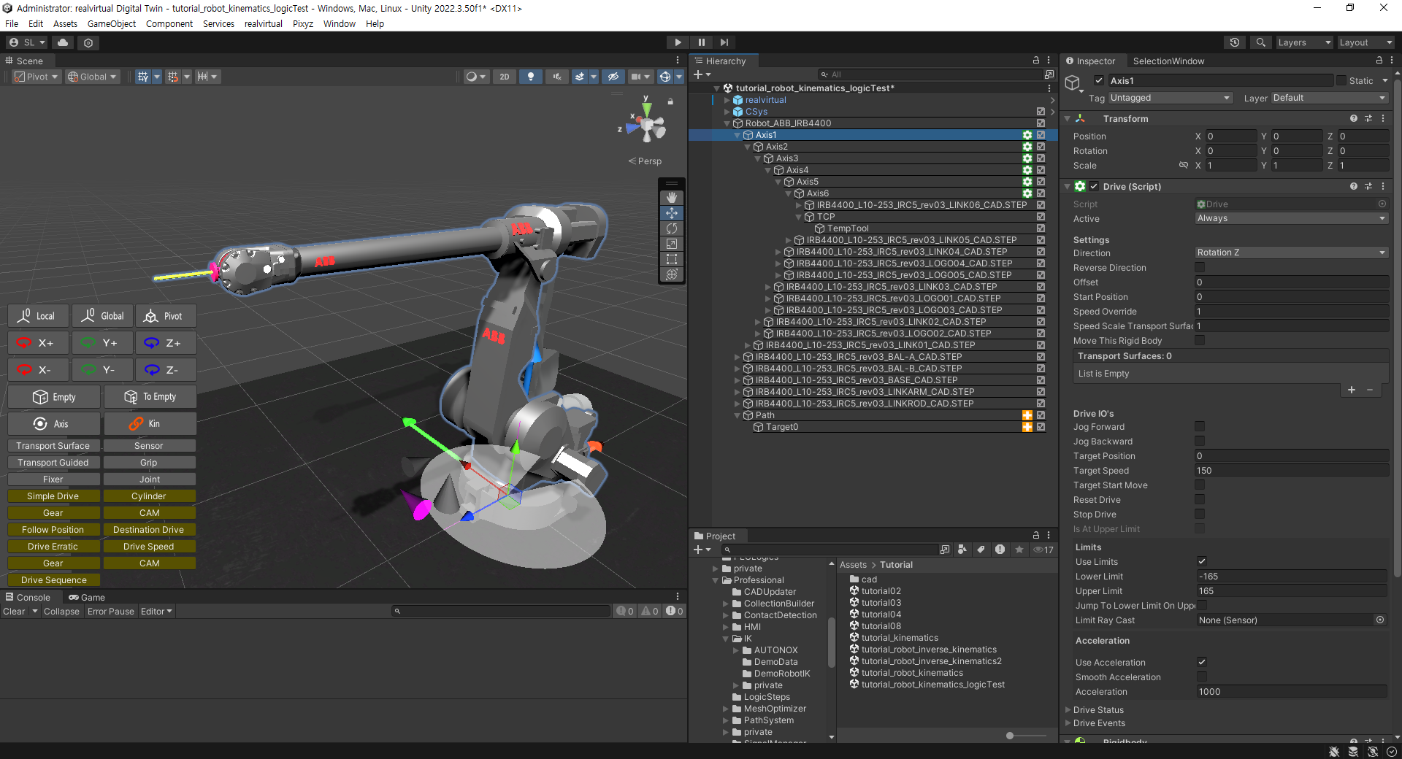
Task: Toggle the Static checkbox
Action: pos(1341,80)
